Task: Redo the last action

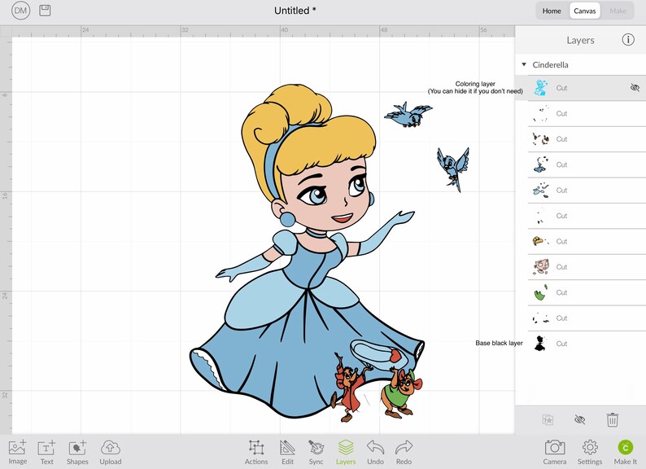Action: pos(404,452)
